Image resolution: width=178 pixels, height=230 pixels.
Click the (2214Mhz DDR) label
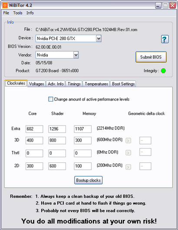[111, 129]
